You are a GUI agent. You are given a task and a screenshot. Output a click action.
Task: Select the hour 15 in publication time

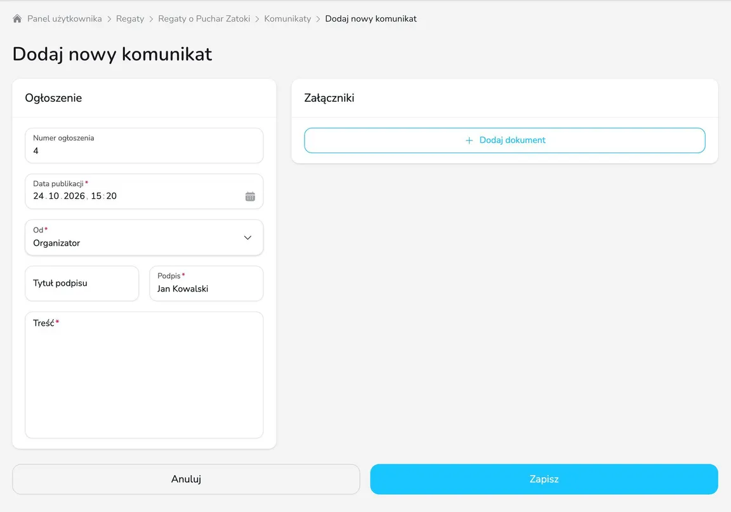point(96,196)
